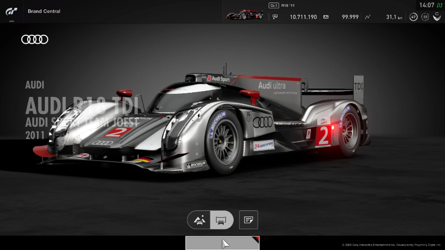Click the R18 '11 car name label
Screen dimensions: 445x250
(288, 5)
